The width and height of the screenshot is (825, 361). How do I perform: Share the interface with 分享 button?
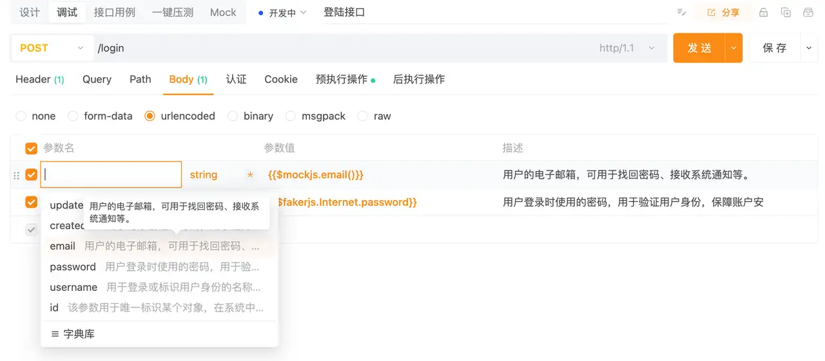point(723,12)
